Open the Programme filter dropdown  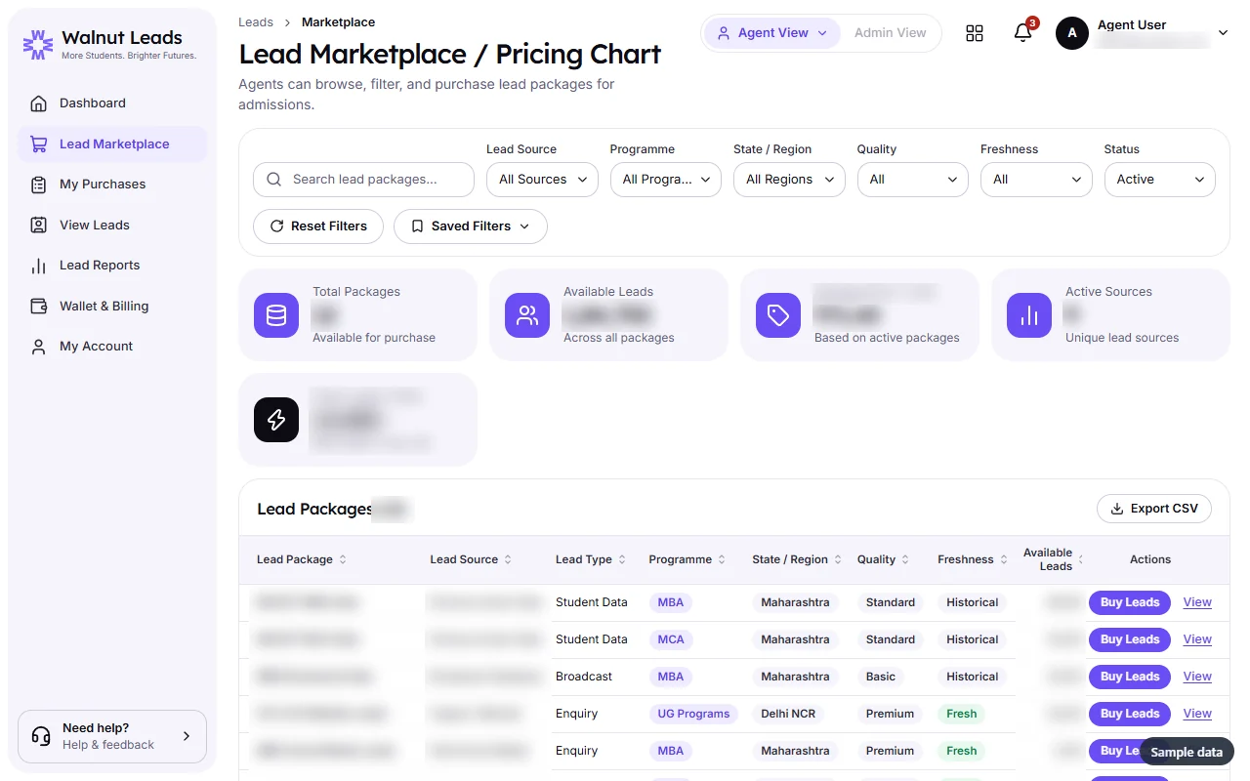666,180
